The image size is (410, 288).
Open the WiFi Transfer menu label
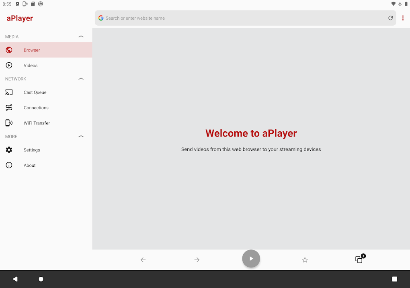point(37,123)
